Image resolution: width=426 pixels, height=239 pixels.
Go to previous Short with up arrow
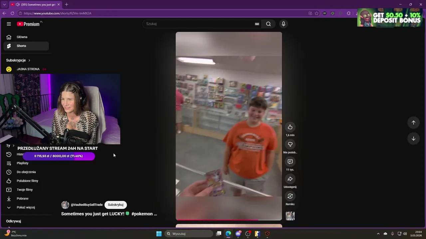pos(413,122)
